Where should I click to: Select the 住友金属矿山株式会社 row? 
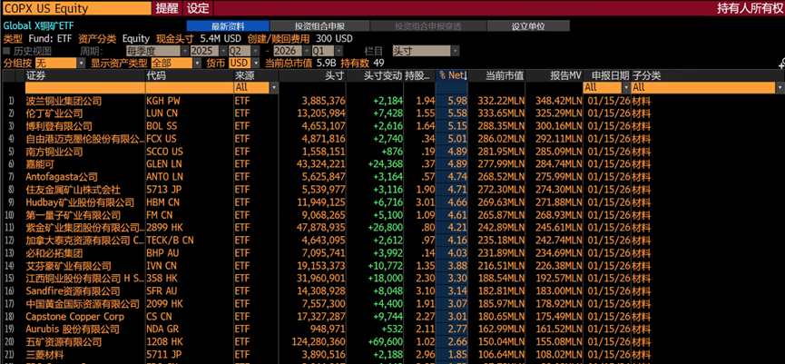tap(393, 190)
